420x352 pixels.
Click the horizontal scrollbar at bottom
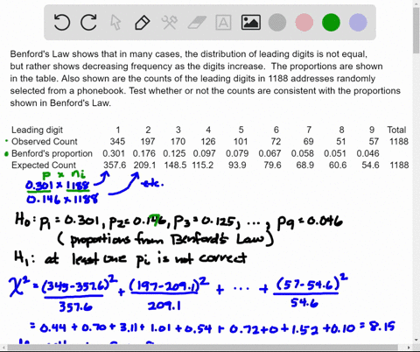[x=203, y=348]
